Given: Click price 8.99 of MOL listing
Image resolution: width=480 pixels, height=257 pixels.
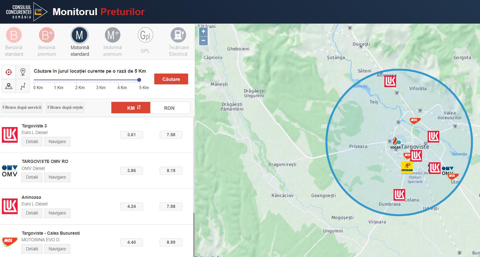Looking at the screenshot, I should (x=171, y=242).
